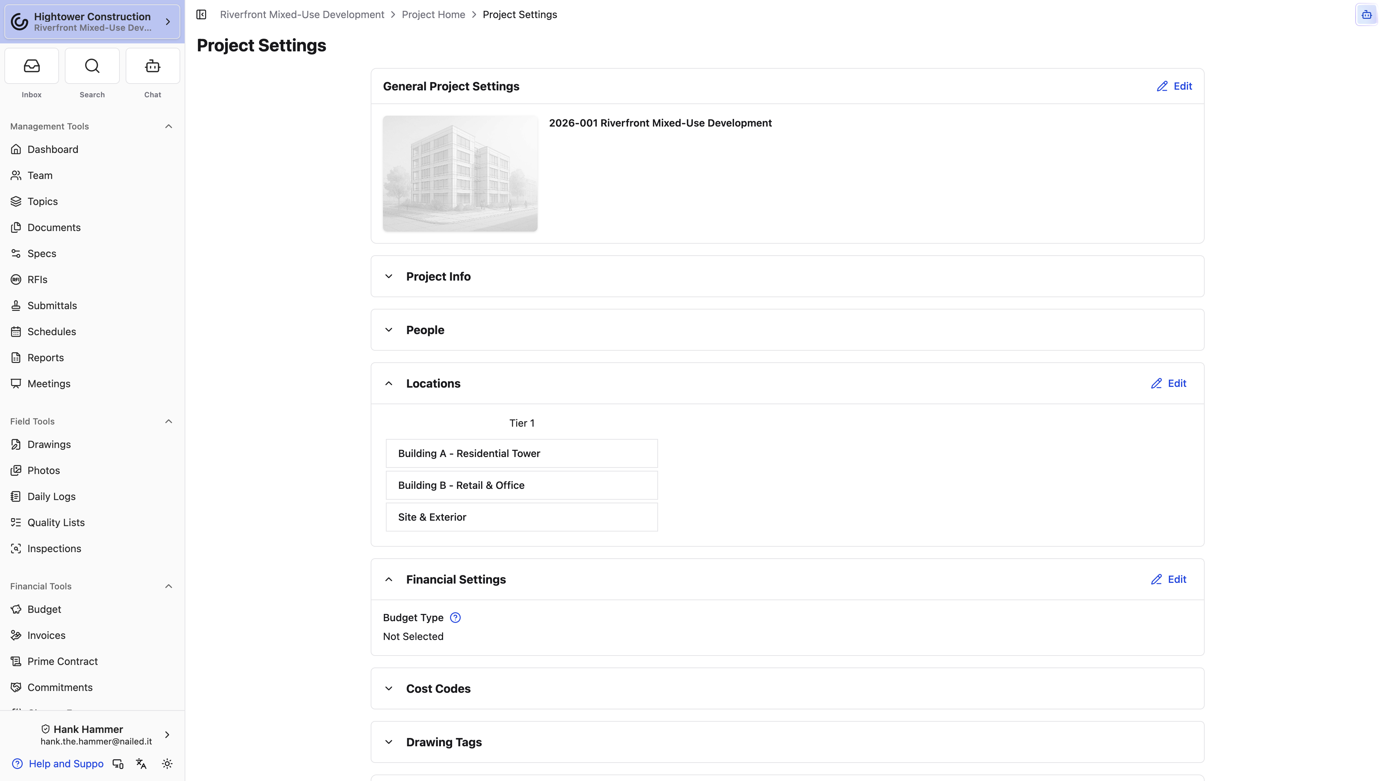1390x781 pixels.
Task: Click the Drawings icon
Action: pyautogui.click(x=16, y=445)
